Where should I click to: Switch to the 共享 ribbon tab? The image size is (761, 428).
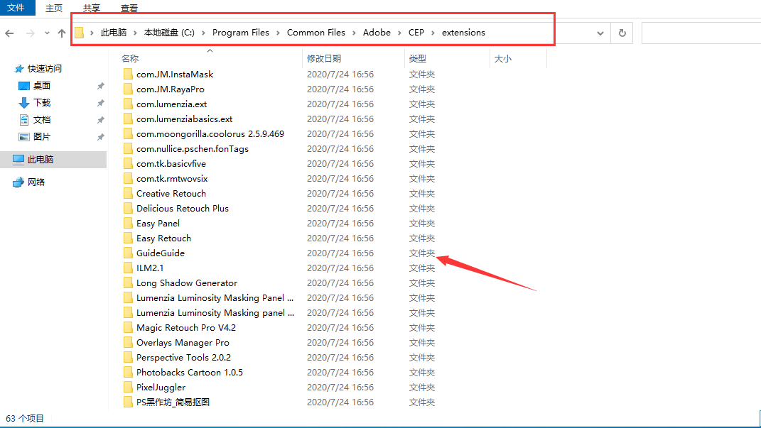[91, 9]
